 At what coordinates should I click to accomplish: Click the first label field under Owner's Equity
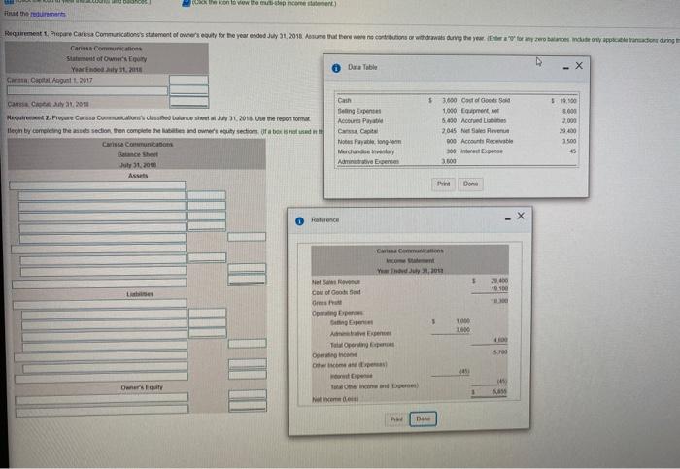pos(101,398)
